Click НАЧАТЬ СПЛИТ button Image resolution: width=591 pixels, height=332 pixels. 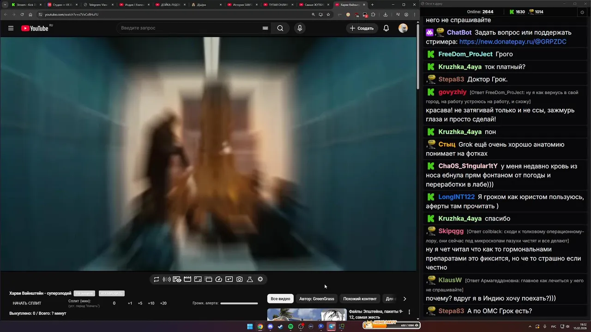click(27, 303)
